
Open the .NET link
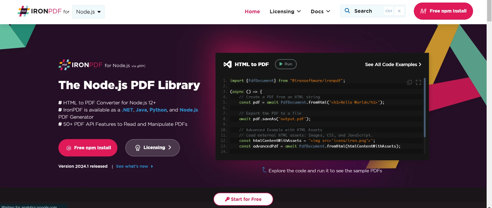click(127, 110)
